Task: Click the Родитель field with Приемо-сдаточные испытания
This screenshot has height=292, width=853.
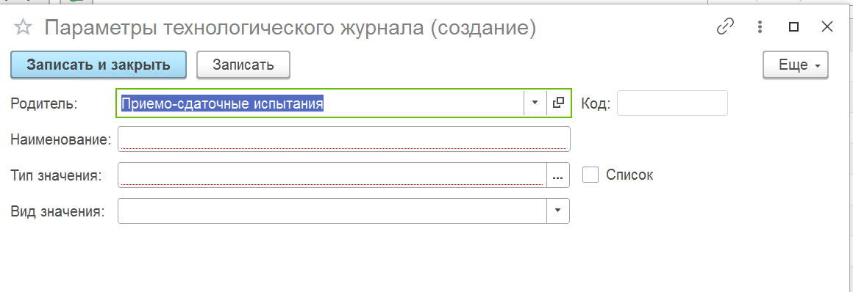Action: click(321, 103)
